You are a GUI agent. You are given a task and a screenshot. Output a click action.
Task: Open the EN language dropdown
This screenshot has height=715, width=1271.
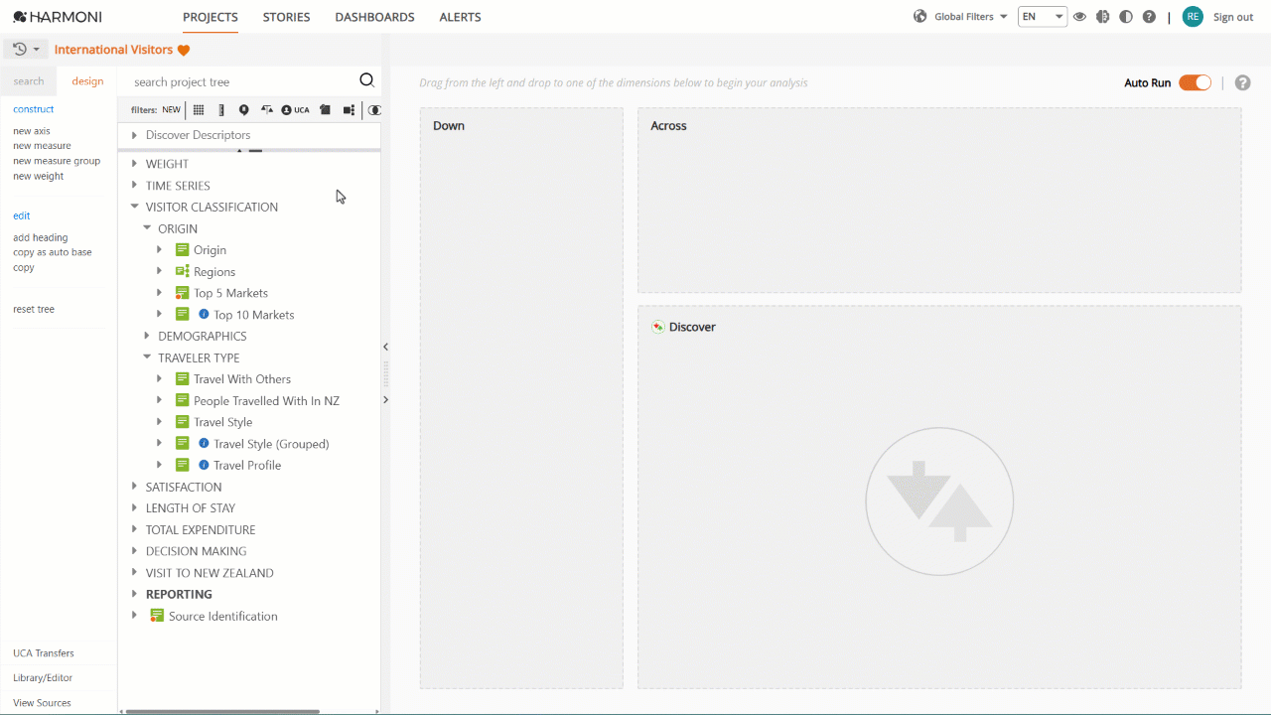[x=1043, y=17]
